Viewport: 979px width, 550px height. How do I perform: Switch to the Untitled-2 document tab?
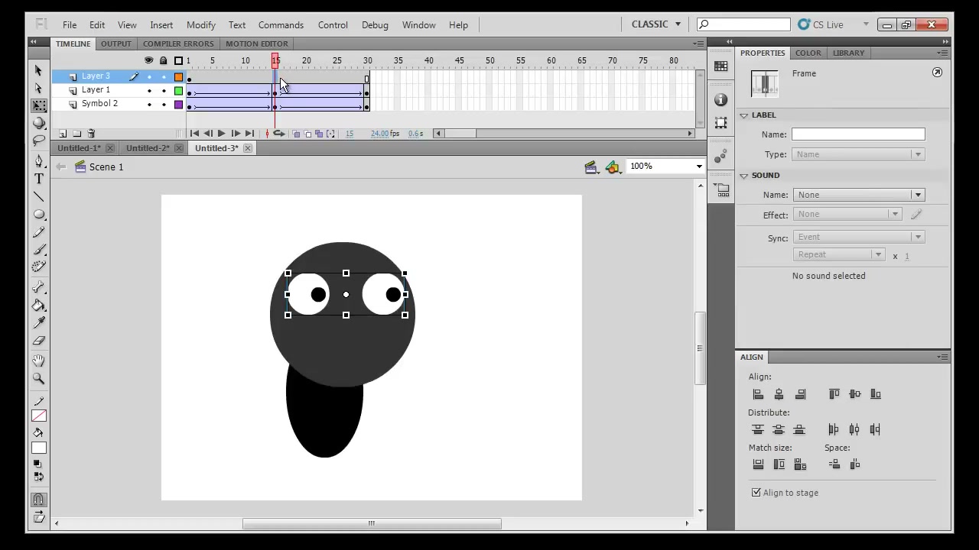click(x=148, y=148)
